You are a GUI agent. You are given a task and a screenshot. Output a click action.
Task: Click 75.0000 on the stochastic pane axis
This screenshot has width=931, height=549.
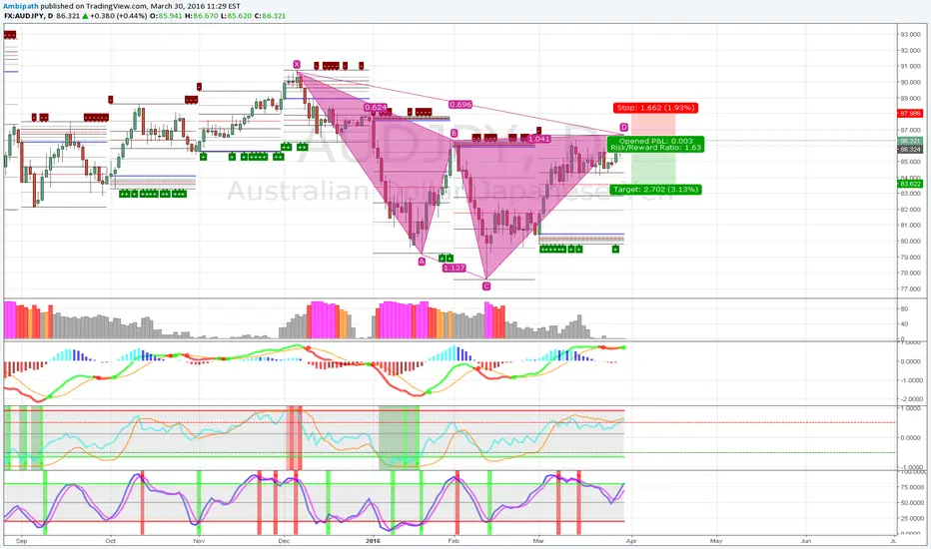point(913,487)
